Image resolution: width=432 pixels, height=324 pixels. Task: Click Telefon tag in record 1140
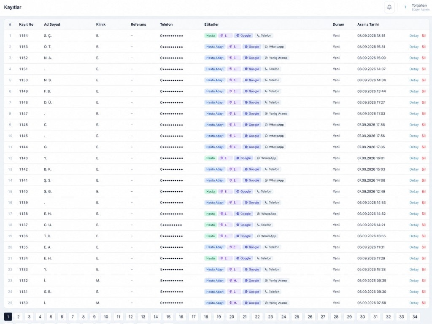pos(264,191)
